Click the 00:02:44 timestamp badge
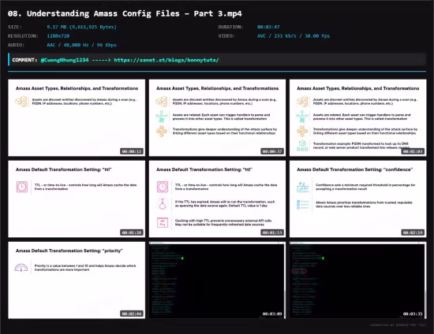This screenshot has width=434, height=334. 132,314
